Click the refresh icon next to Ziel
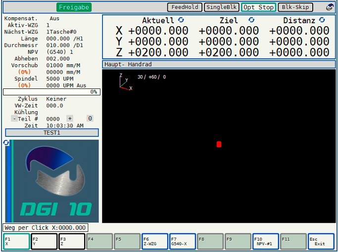 [251, 20]
